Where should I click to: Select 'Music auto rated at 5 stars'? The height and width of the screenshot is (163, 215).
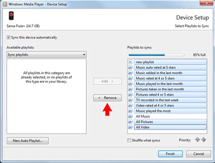tap(170, 67)
